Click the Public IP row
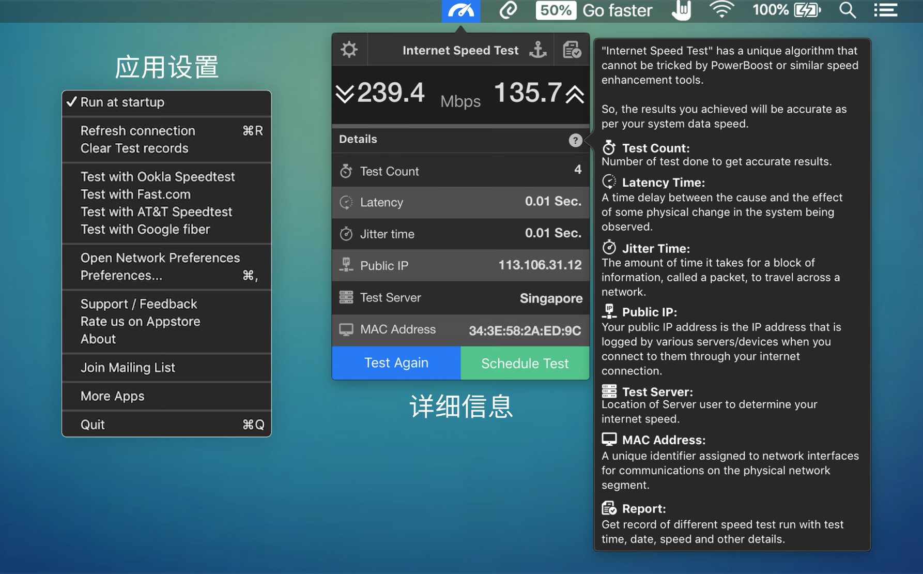Screen dimensions: 923x574 tap(460, 266)
